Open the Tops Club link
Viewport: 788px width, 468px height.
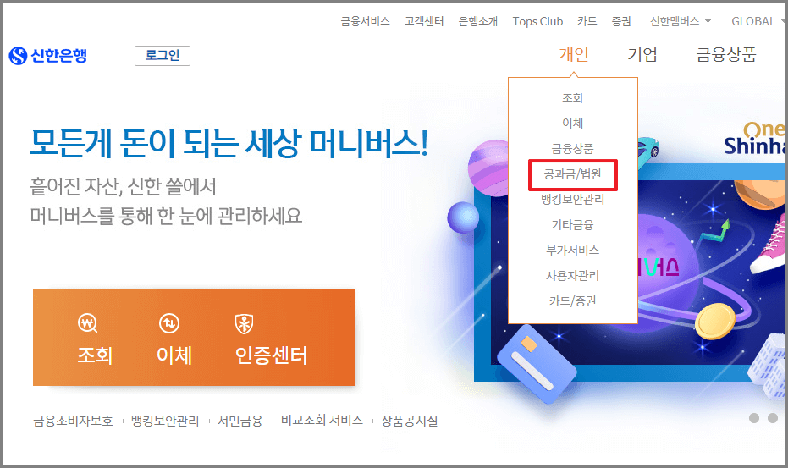(537, 21)
